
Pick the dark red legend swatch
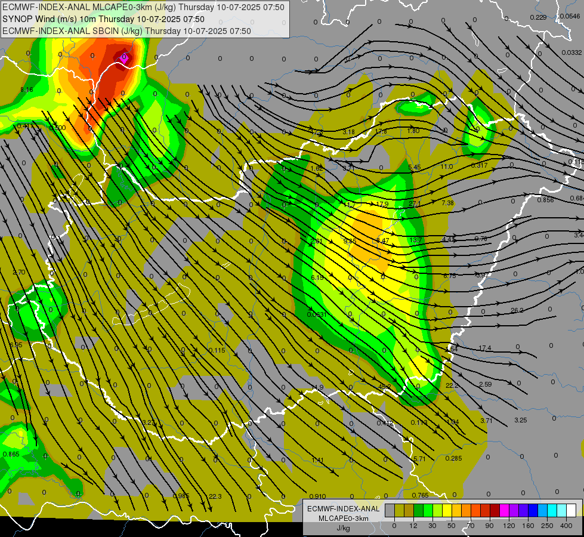coord(495,511)
